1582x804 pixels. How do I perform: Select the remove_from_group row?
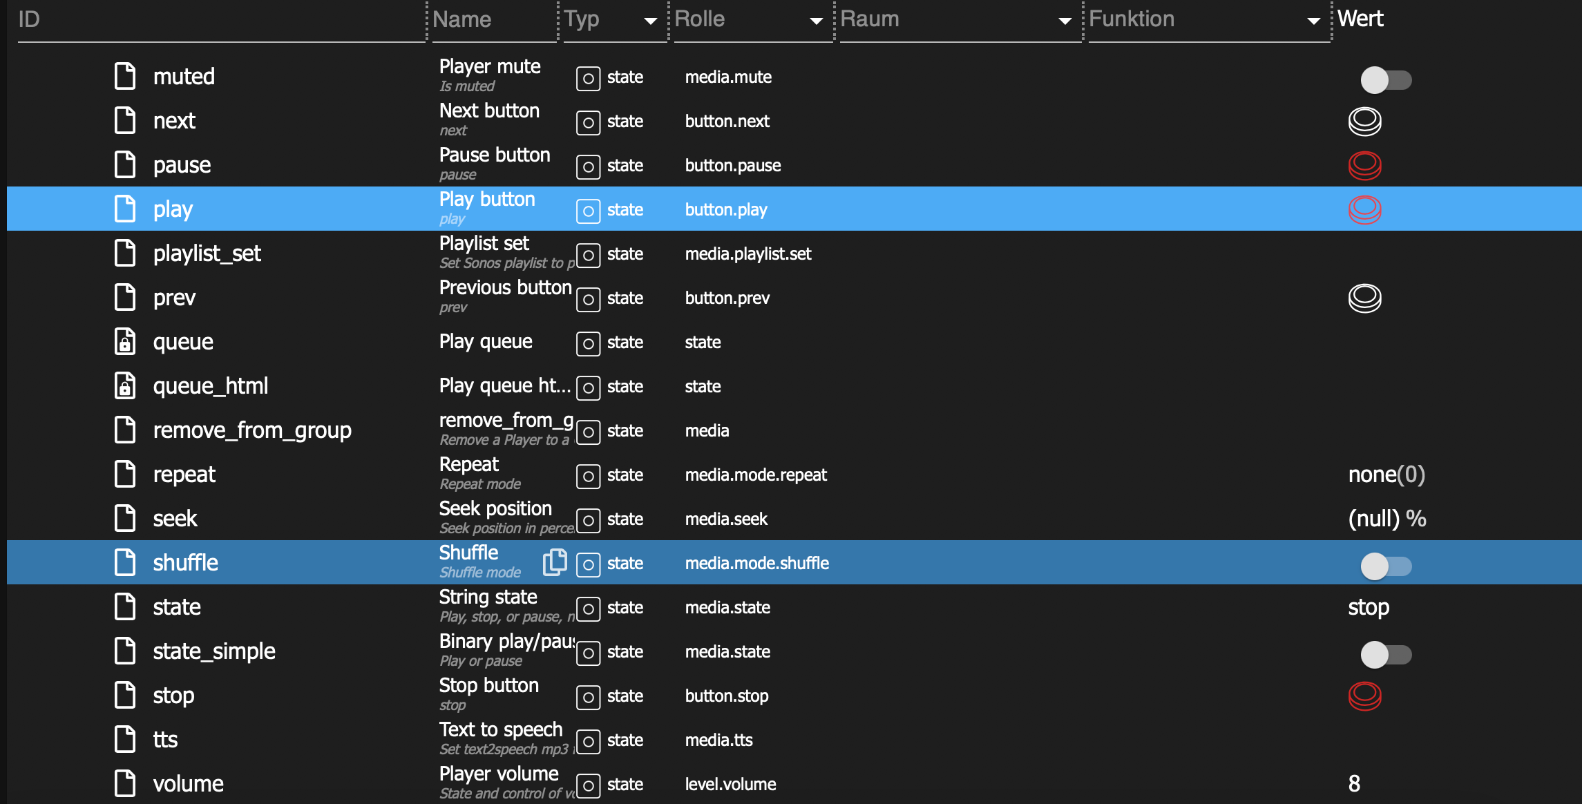pos(251,430)
